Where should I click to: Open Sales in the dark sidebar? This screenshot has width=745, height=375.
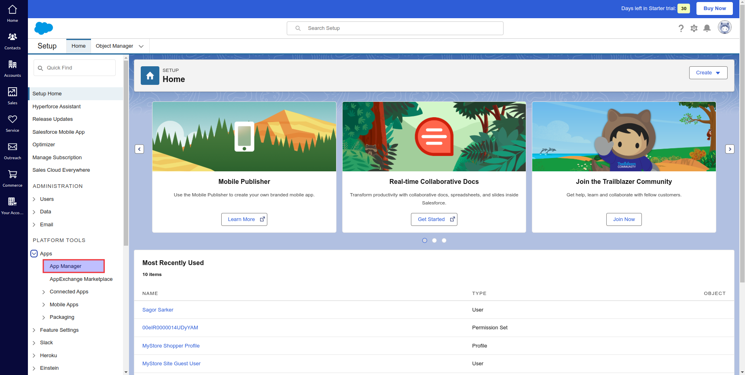13,96
